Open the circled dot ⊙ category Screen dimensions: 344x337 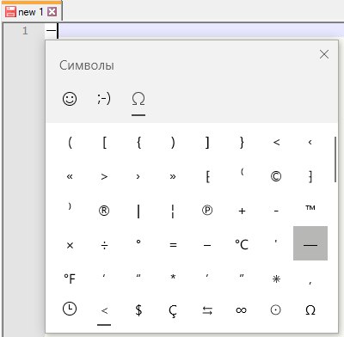[276, 310]
